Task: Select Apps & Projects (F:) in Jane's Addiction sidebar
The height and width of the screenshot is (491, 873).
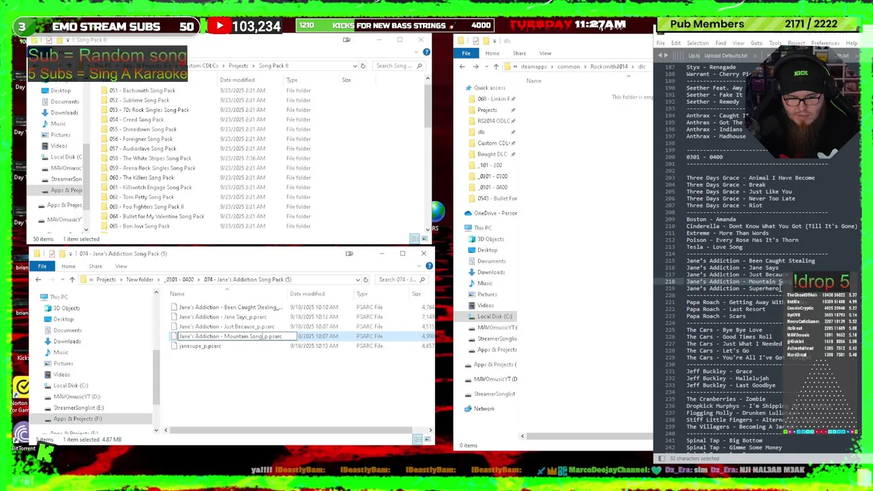Action: pyautogui.click(x=77, y=419)
